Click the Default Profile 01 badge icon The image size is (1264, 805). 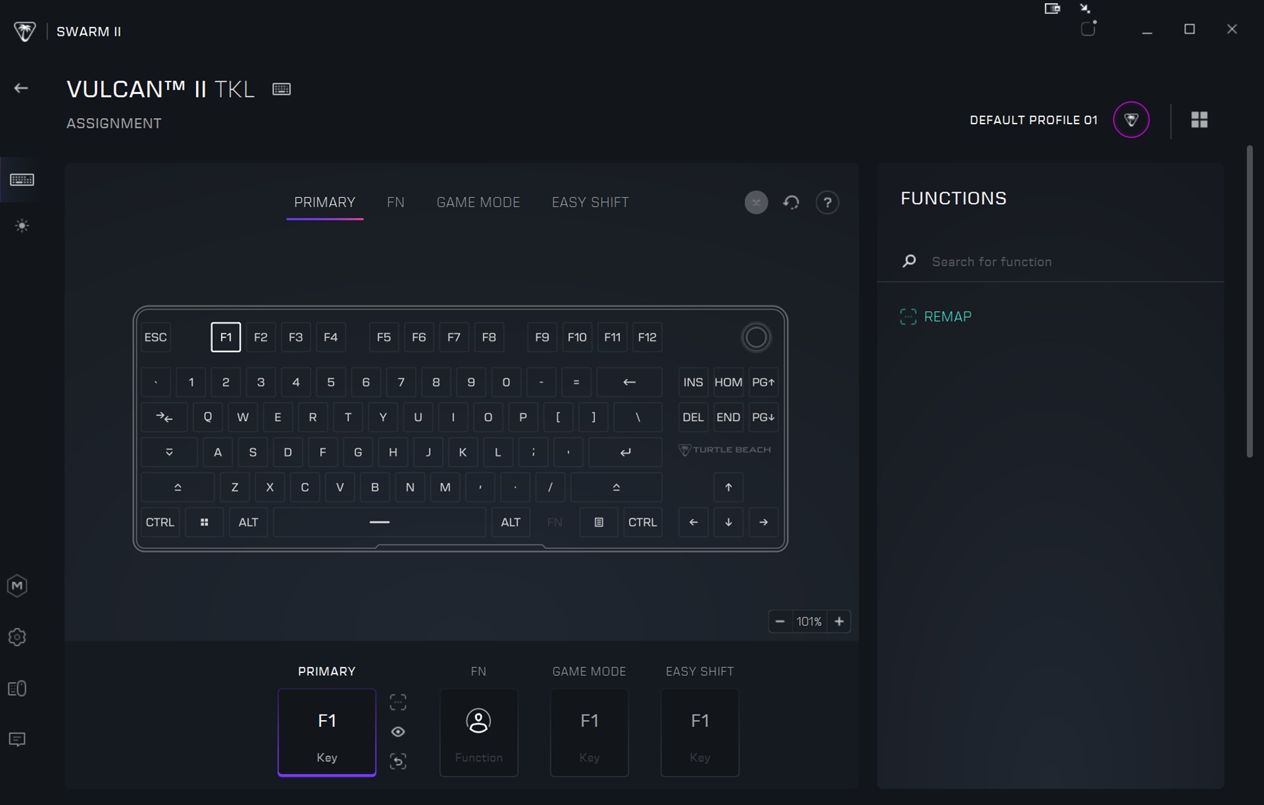[x=1131, y=120]
